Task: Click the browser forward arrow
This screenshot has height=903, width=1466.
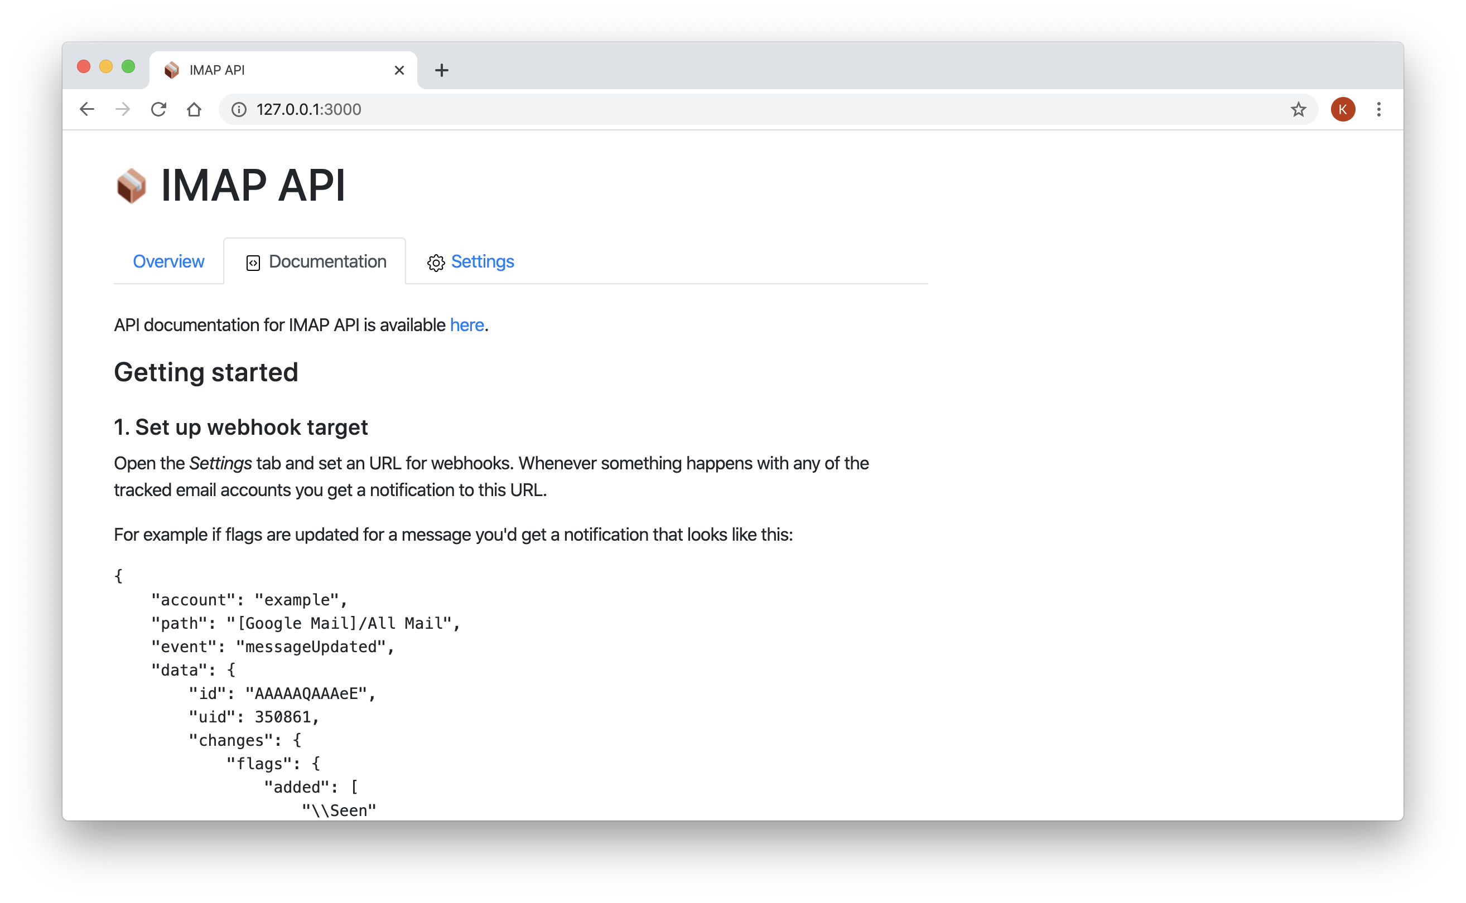Action: (123, 109)
